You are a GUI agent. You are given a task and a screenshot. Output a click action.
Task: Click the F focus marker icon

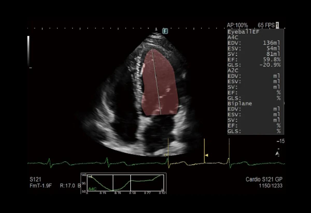165,31
